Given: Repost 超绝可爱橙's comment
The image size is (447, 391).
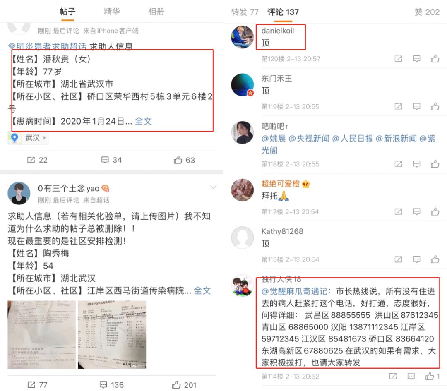Looking at the screenshot, I should pos(398,212).
